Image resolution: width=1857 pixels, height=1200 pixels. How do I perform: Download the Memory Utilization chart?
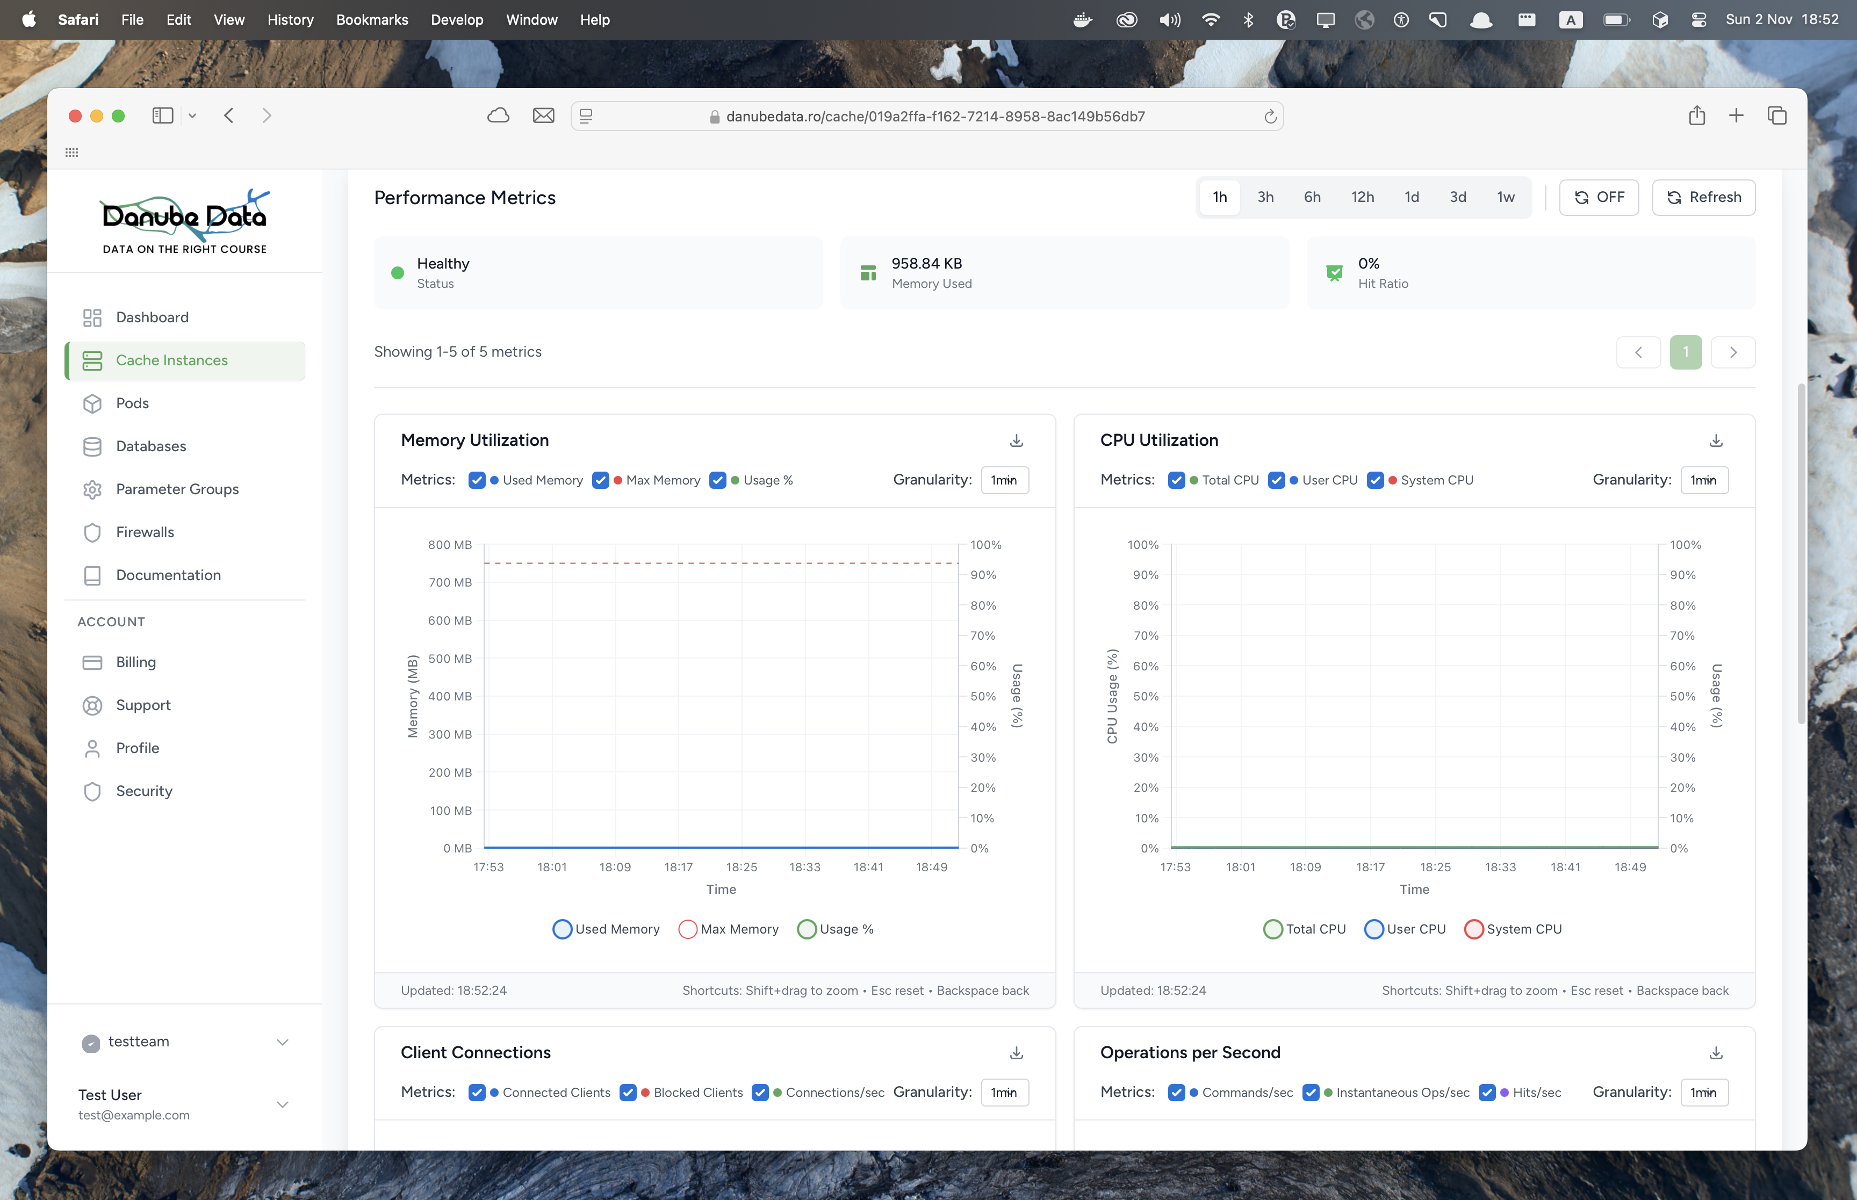point(1016,441)
